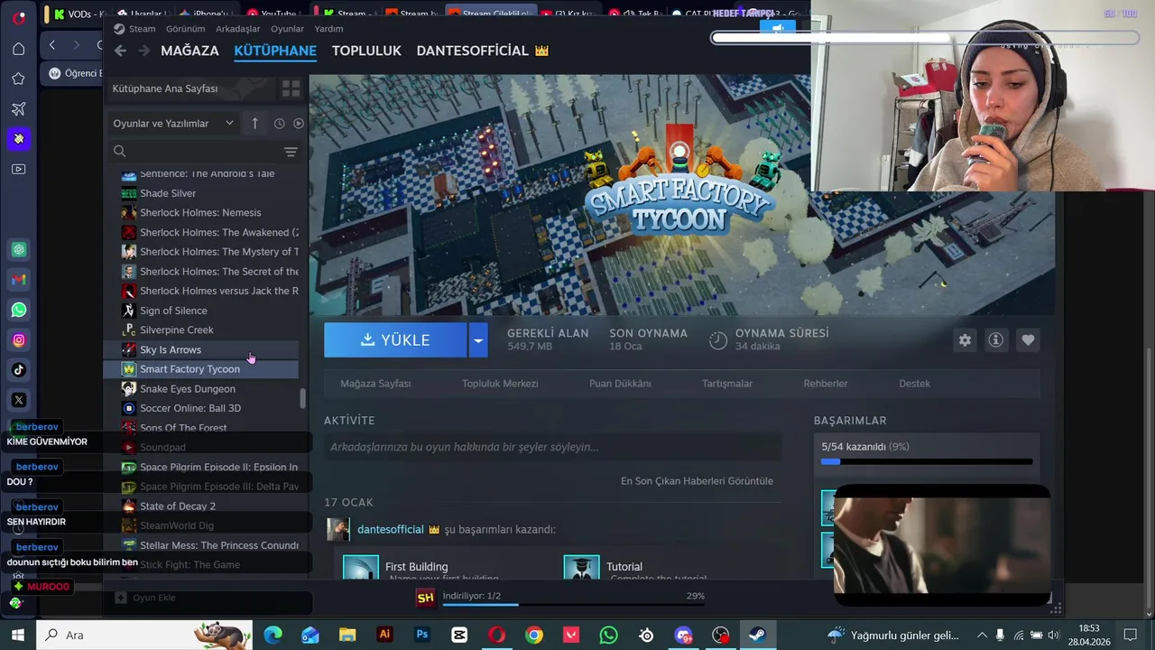The width and height of the screenshot is (1155, 650).
Task: Filter library by recent activity clock icon
Action: tap(279, 123)
